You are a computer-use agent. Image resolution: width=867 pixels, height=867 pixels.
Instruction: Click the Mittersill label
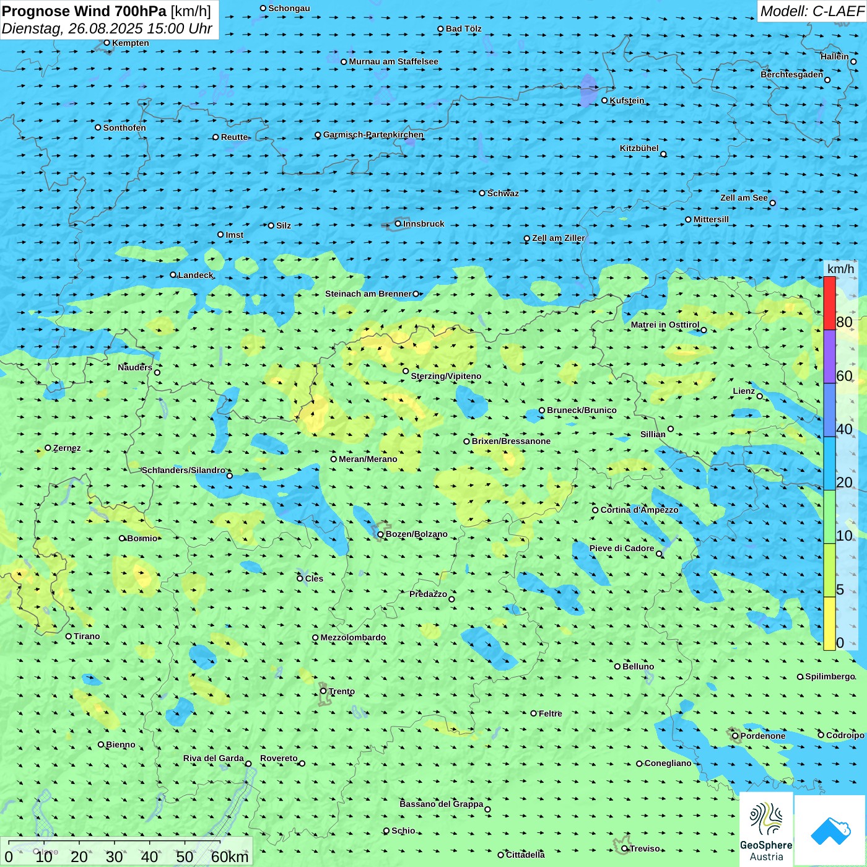(x=711, y=219)
